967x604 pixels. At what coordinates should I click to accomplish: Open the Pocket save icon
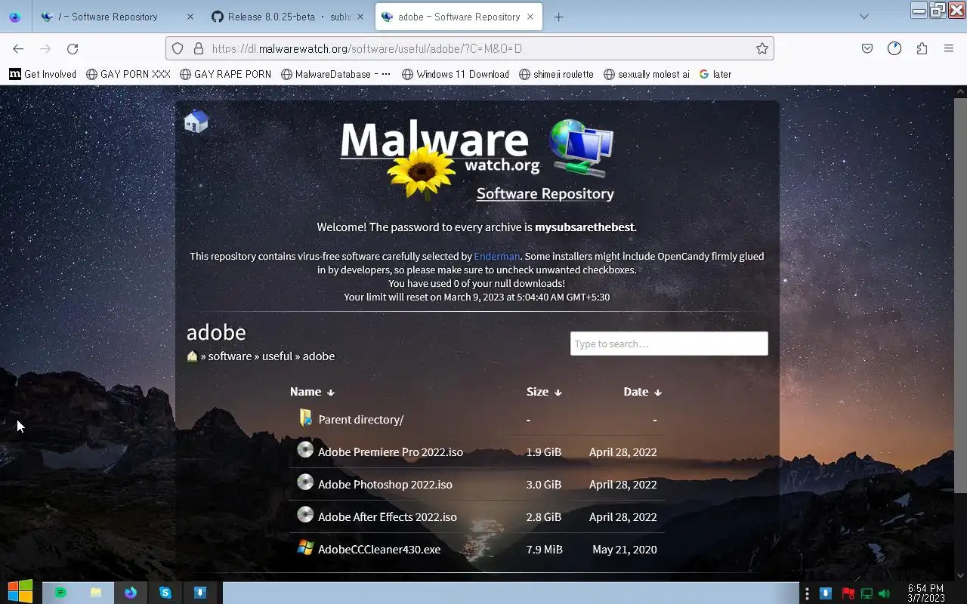point(867,48)
